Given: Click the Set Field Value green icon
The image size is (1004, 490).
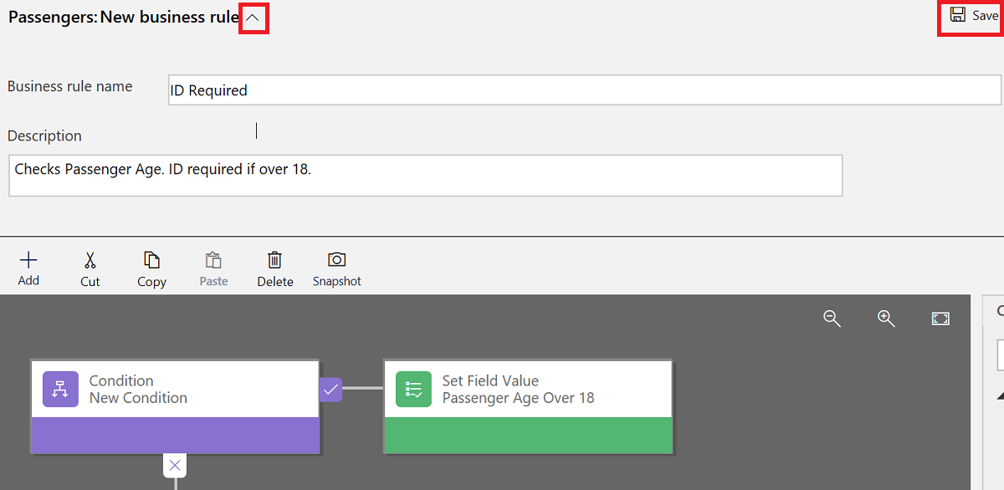Looking at the screenshot, I should [412, 389].
